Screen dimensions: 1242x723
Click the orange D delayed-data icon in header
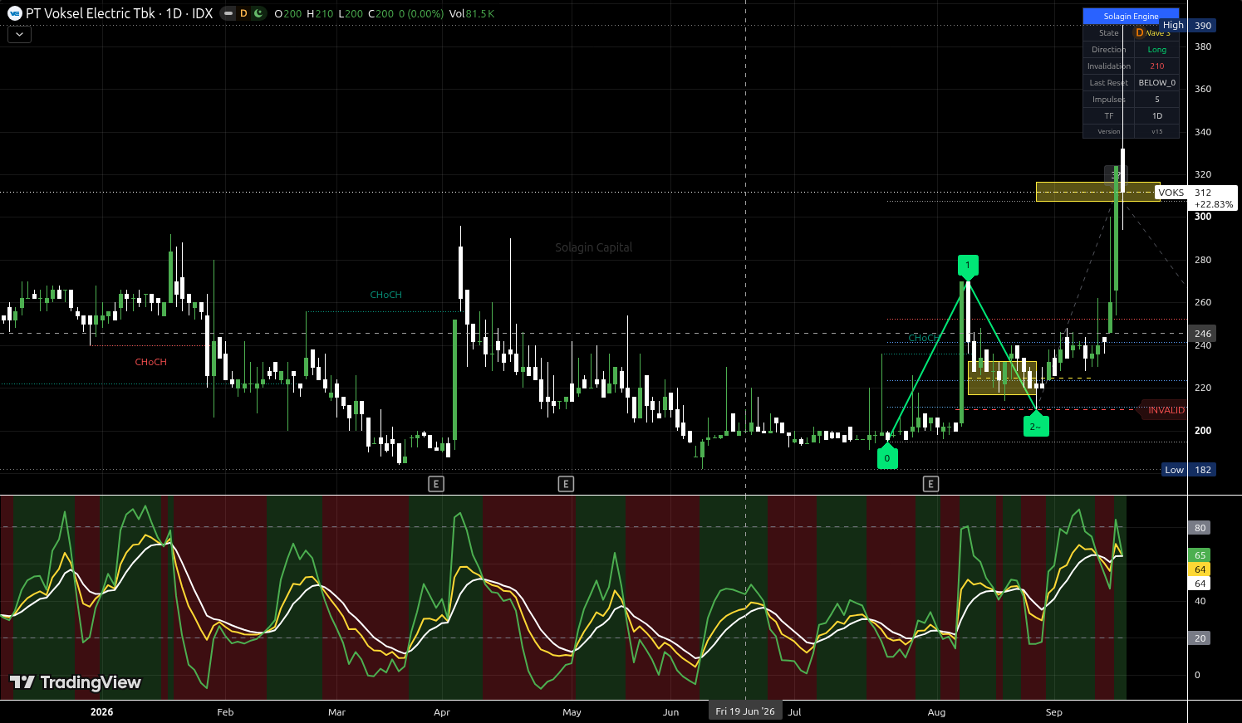(243, 13)
